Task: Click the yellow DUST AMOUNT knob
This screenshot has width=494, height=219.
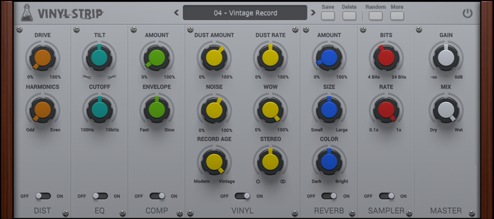Action: click(x=214, y=58)
